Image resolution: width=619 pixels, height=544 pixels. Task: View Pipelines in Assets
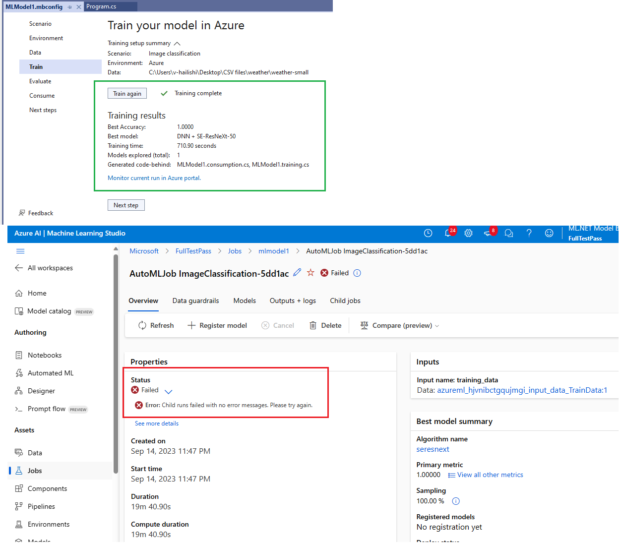[41, 506]
